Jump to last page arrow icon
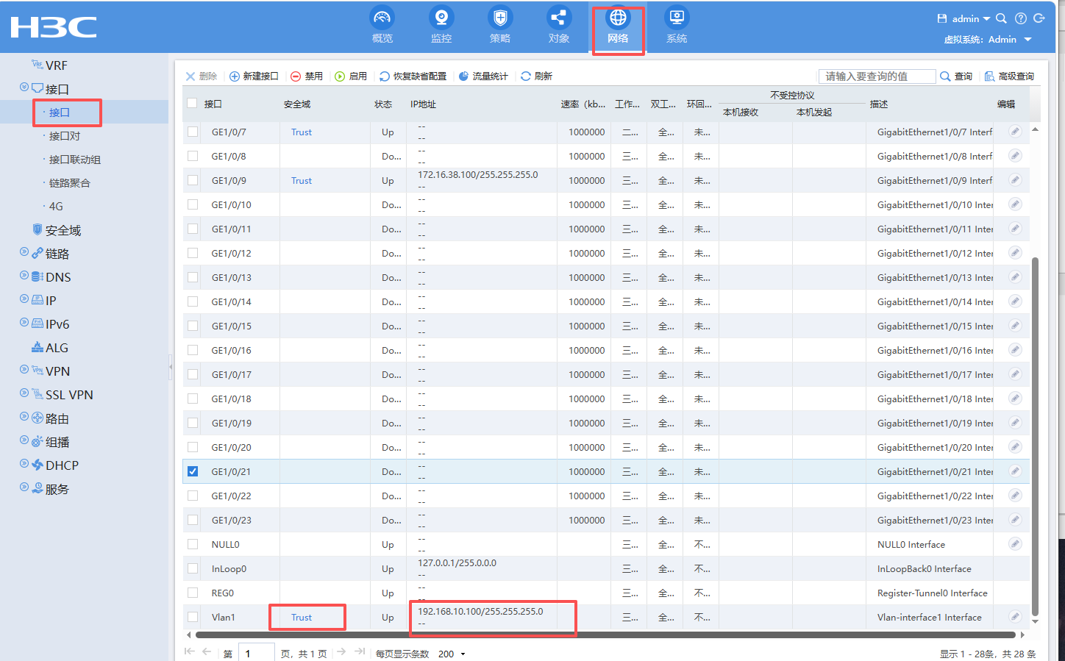The height and width of the screenshot is (661, 1065). click(360, 651)
